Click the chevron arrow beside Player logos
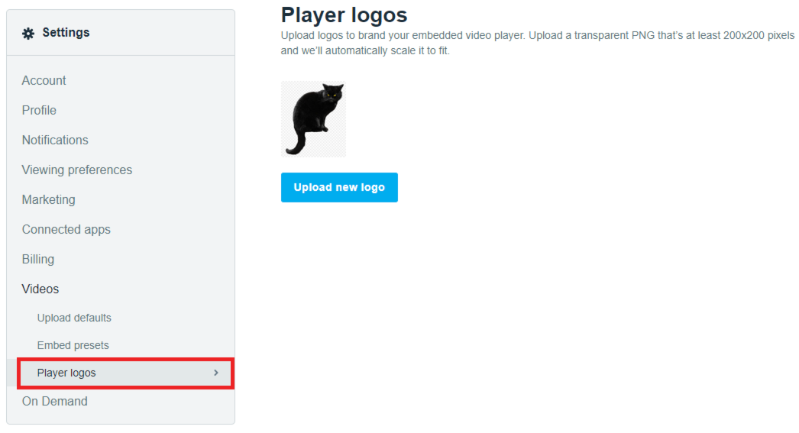 coord(216,373)
